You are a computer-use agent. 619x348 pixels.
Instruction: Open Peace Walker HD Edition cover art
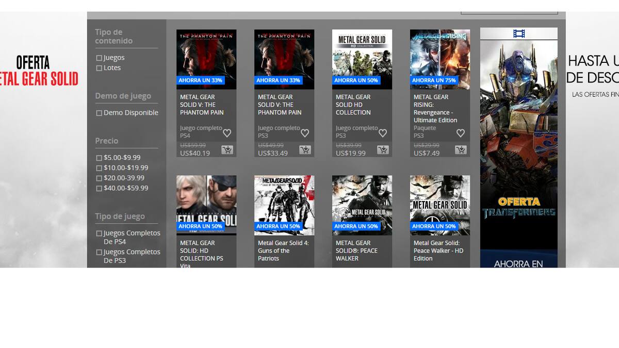point(440,205)
